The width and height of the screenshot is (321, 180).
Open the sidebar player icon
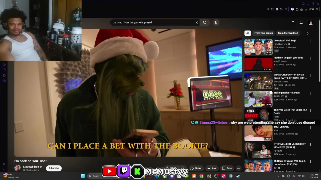click(x=4, y=64)
